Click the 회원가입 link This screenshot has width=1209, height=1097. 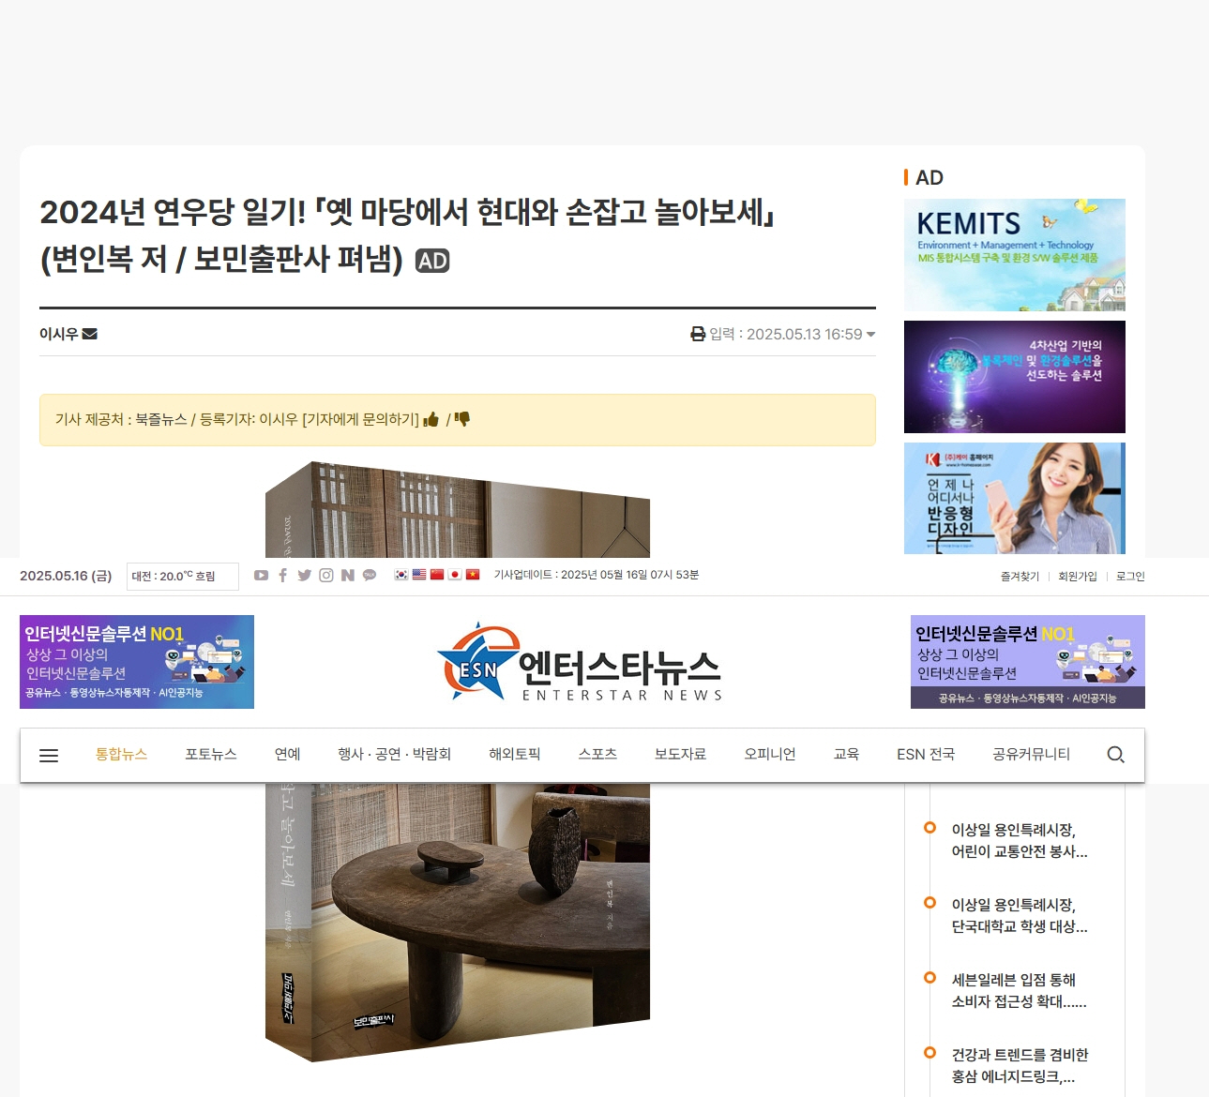click(1077, 577)
